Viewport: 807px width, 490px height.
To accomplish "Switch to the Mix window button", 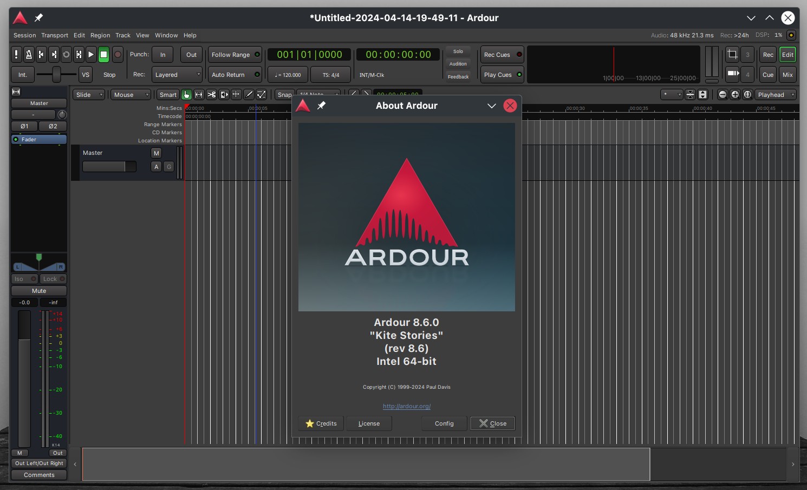I will pyautogui.click(x=788, y=75).
